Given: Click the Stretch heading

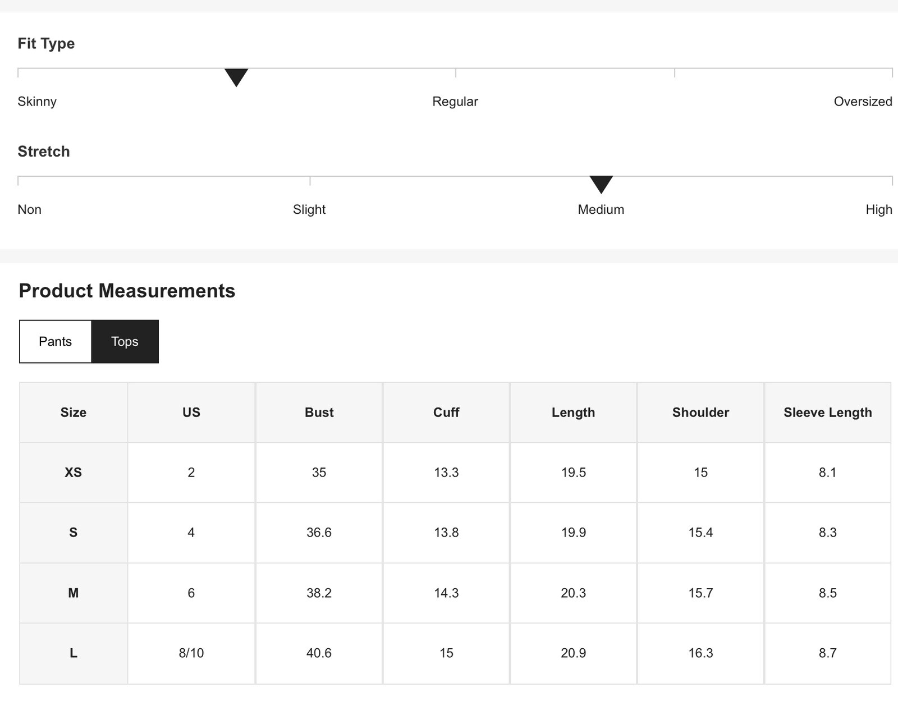Looking at the screenshot, I should pos(44,151).
